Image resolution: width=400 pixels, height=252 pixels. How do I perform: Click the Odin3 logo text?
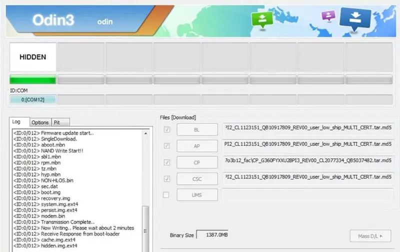pyautogui.click(x=53, y=20)
